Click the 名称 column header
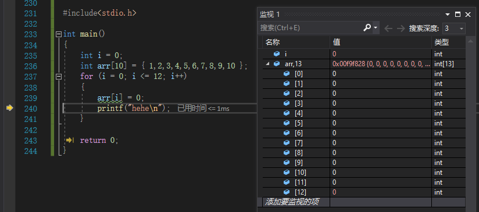 tap(296, 42)
